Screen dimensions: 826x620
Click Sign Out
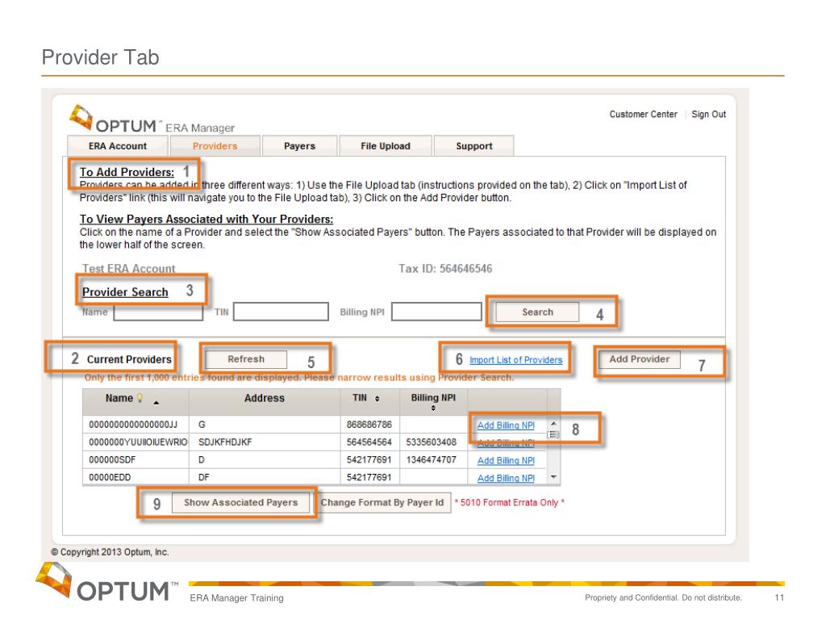click(x=708, y=115)
